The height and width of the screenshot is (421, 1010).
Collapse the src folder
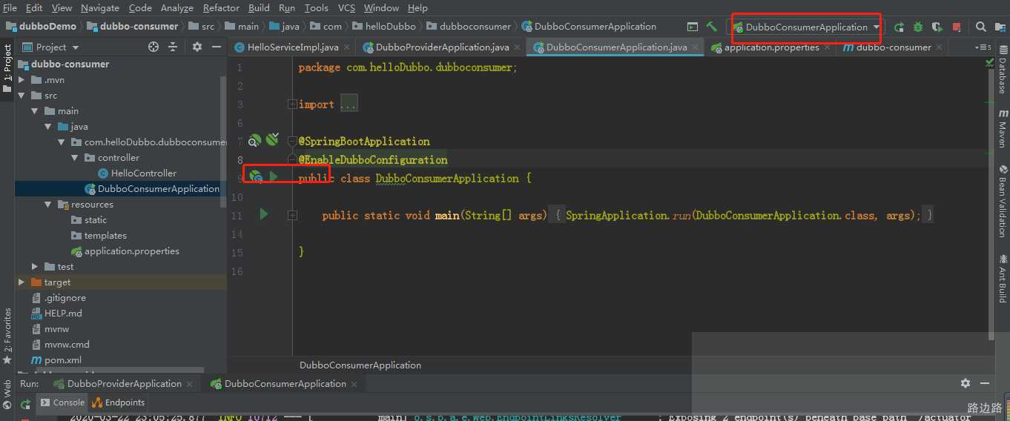tap(22, 95)
